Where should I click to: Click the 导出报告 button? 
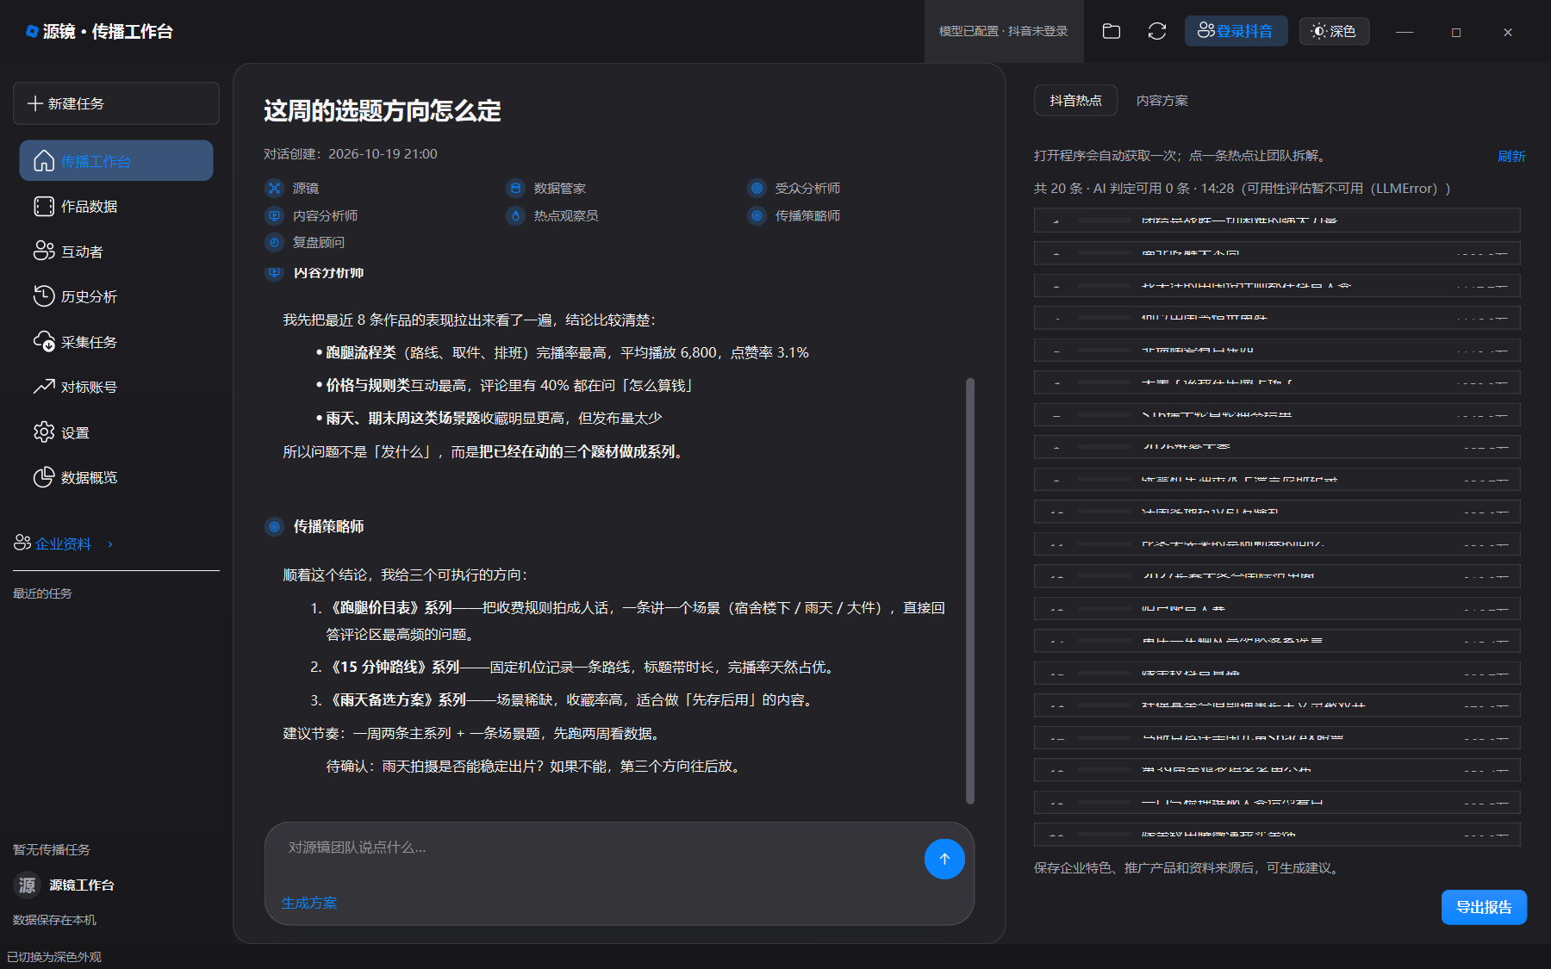tap(1484, 907)
